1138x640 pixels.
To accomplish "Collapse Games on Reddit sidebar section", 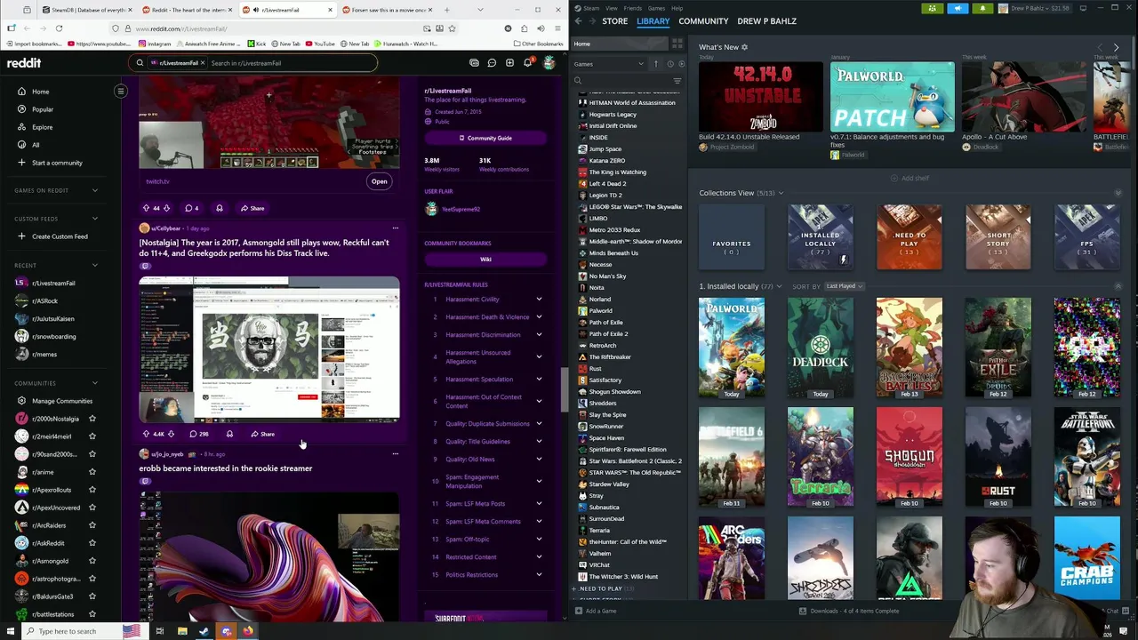I will tap(94, 190).
